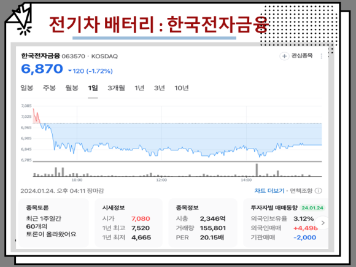The height and width of the screenshot is (267, 356).
Task: Add stock to watchlist with plus icon
Action: [x=284, y=56]
